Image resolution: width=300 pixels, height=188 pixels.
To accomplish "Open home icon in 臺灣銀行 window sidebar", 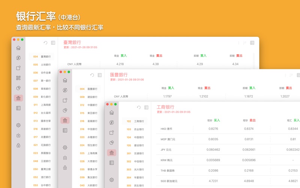I will click(18, 48).
